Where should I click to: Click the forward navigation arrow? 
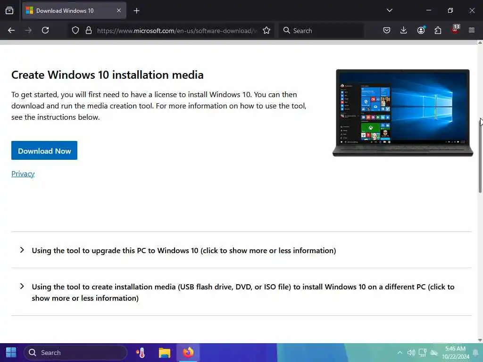point(28,30)
